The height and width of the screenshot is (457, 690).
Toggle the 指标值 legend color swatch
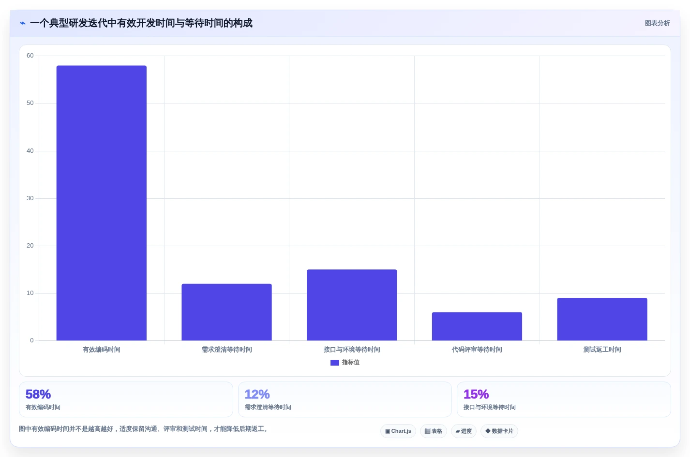click(x=335, y=363)
